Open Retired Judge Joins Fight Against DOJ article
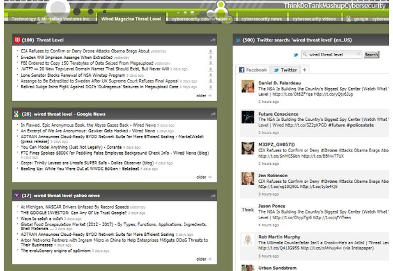The height and width of the screenshot is (271, 393). (99, 87)
